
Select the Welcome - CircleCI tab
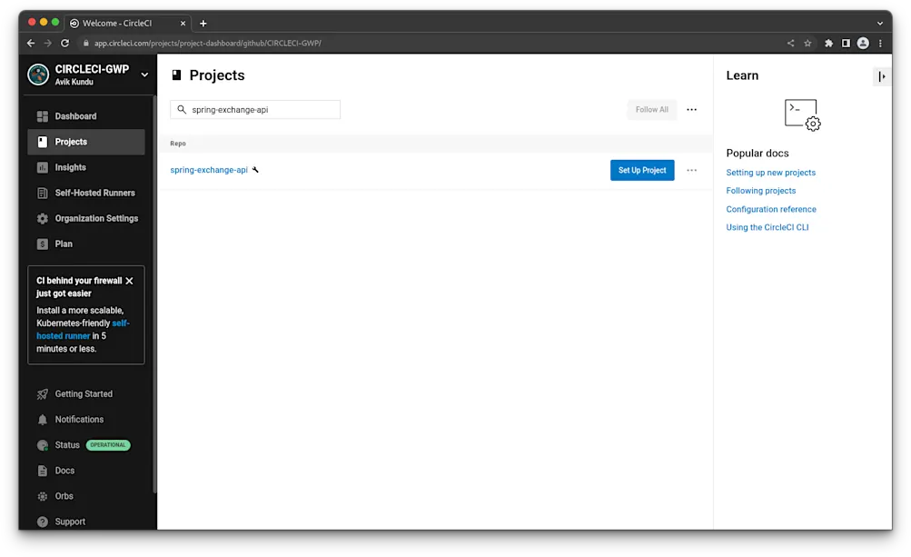(127, 24)
